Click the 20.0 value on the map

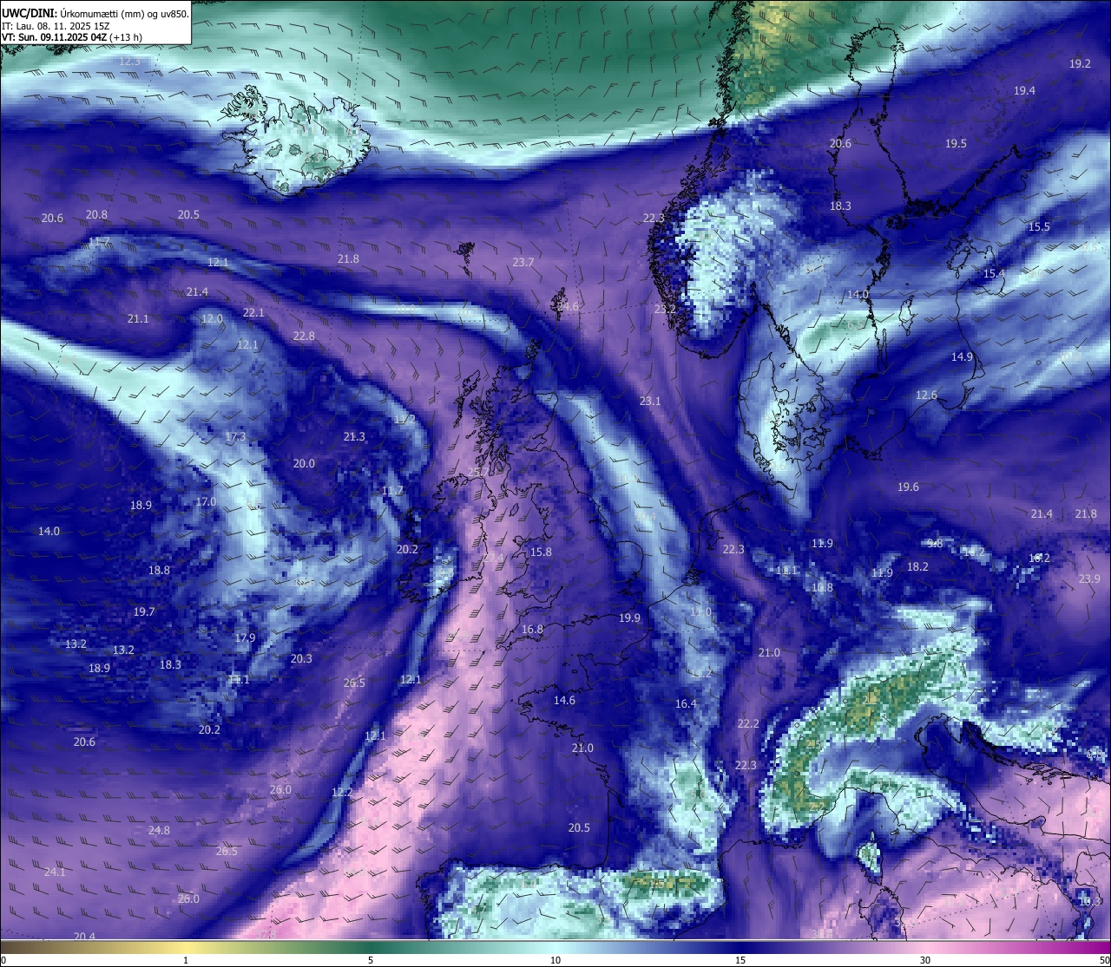(304, 463)
